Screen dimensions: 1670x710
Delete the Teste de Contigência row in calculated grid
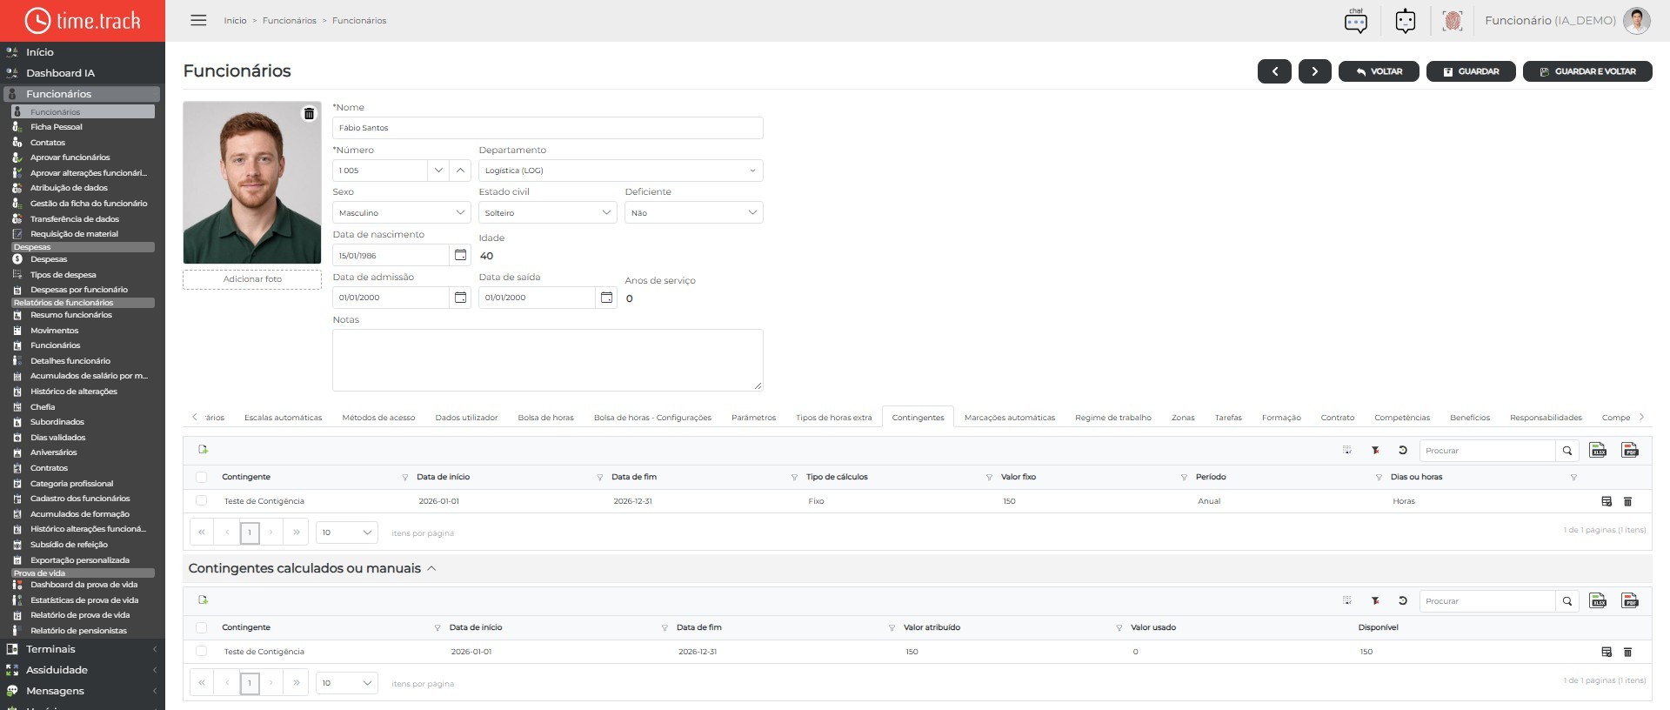click(1628, 652)
